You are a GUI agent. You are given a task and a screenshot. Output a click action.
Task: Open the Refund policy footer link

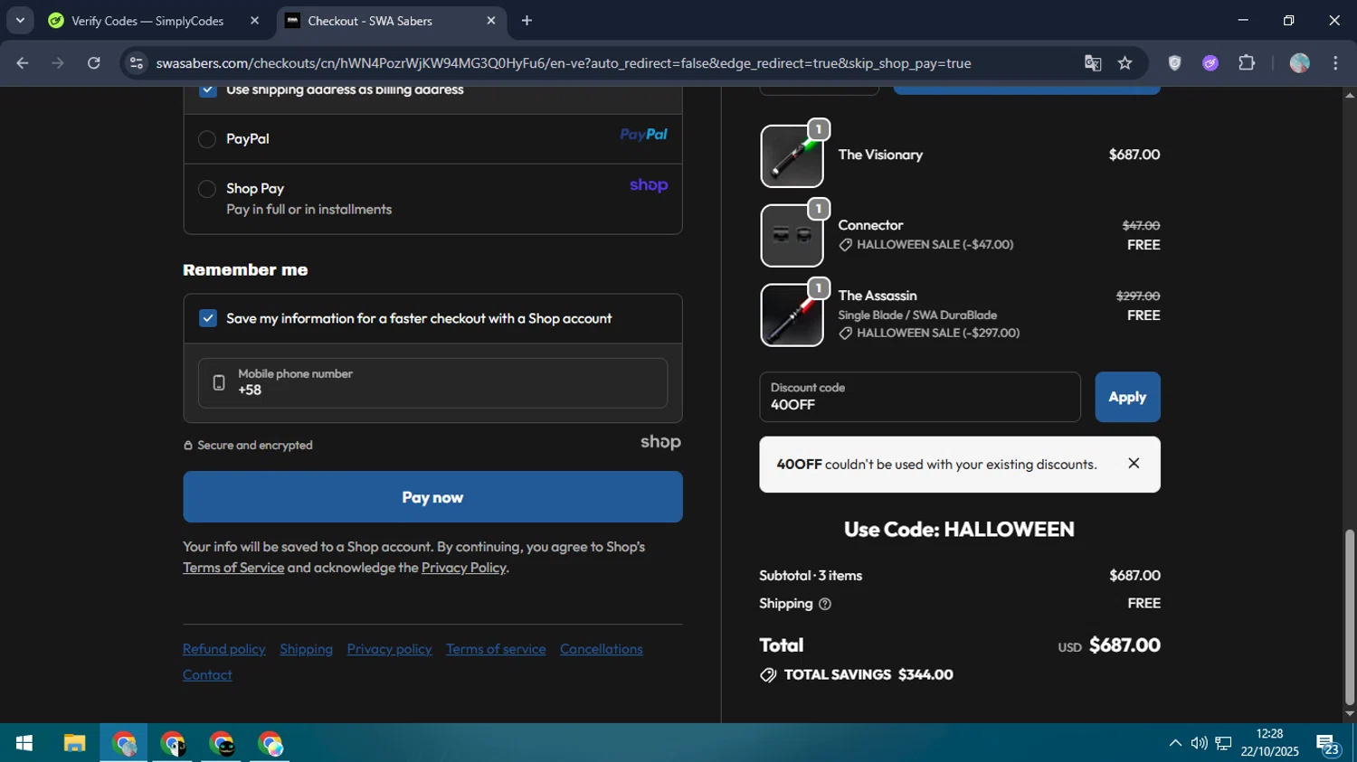click(x=224, y=649)
